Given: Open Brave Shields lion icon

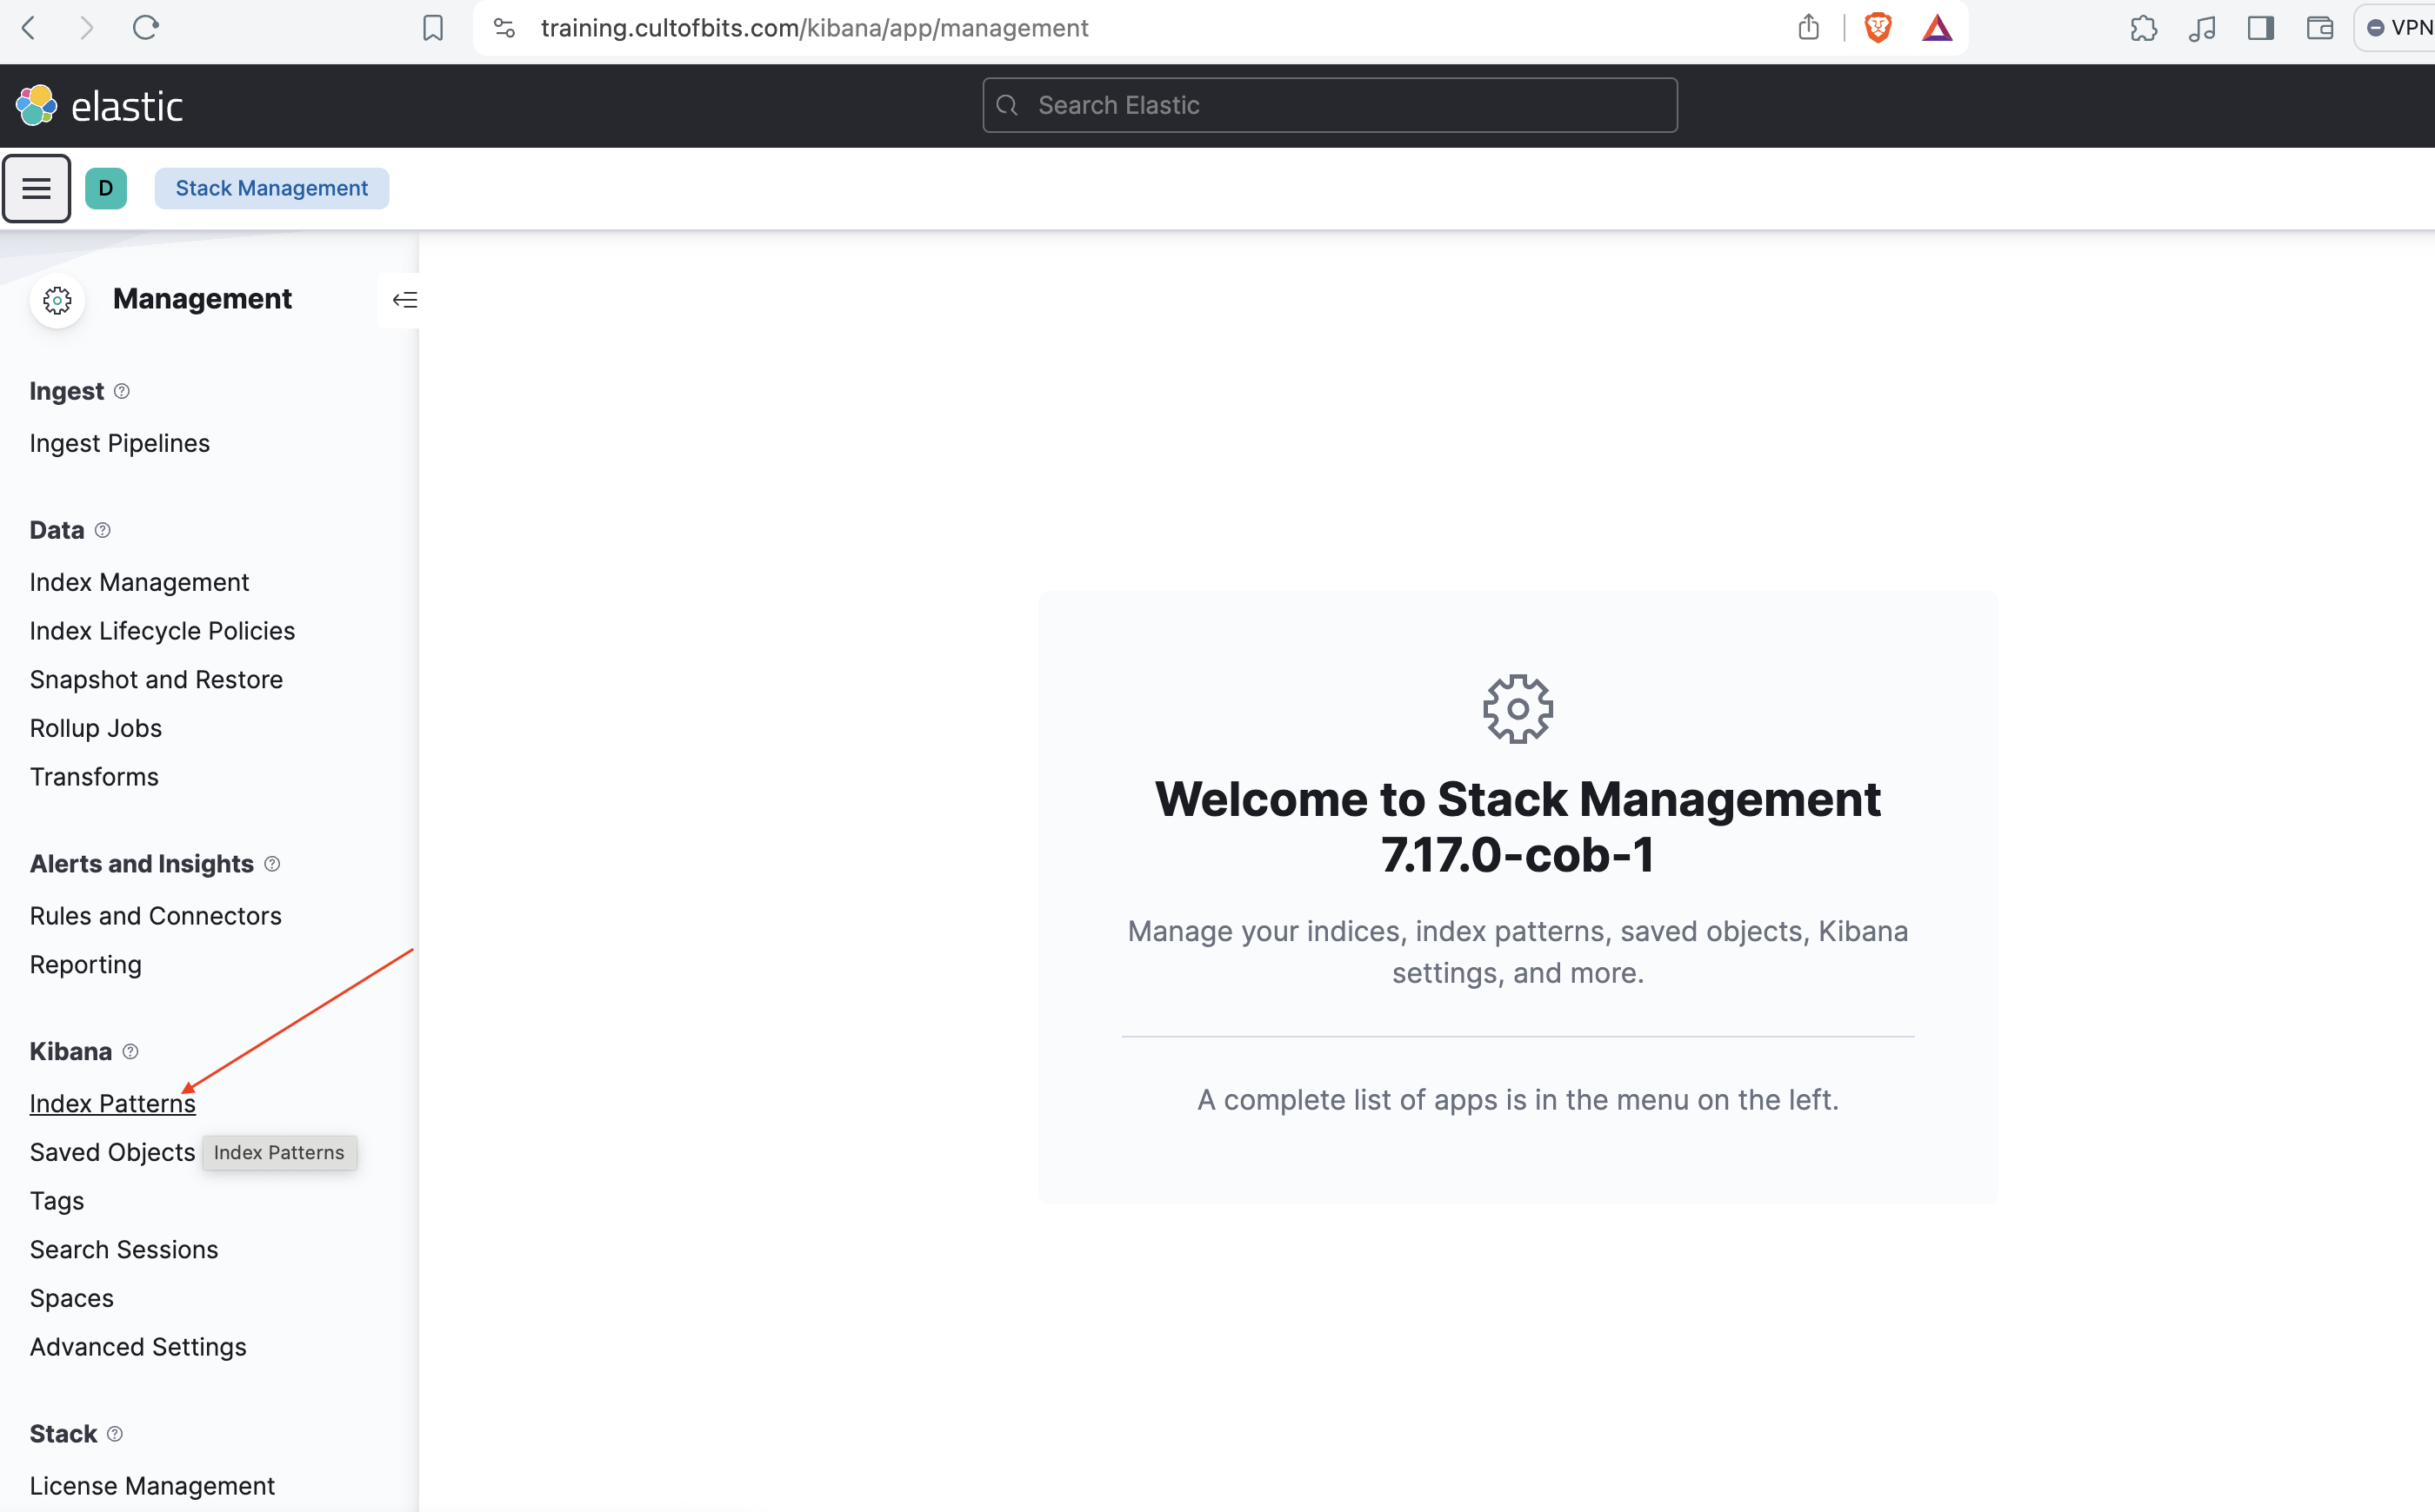Looking at the screenshot, I should tap(1878, 28).
